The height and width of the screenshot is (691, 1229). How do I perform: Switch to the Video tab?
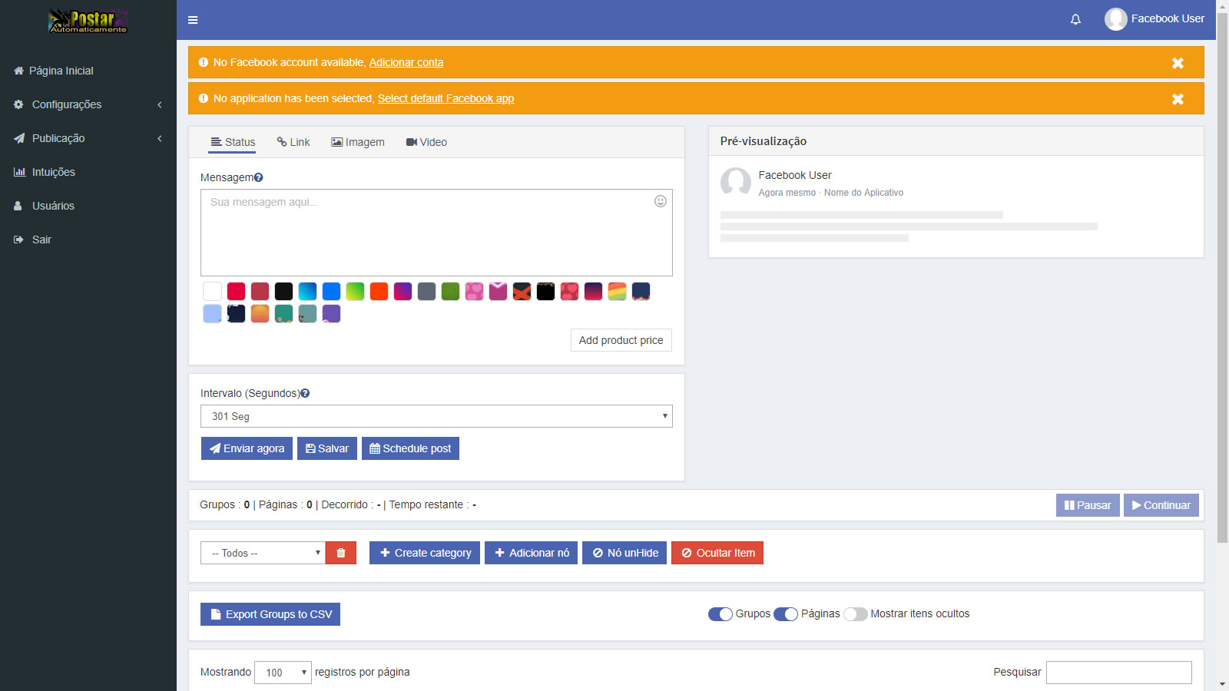point(426,141)
